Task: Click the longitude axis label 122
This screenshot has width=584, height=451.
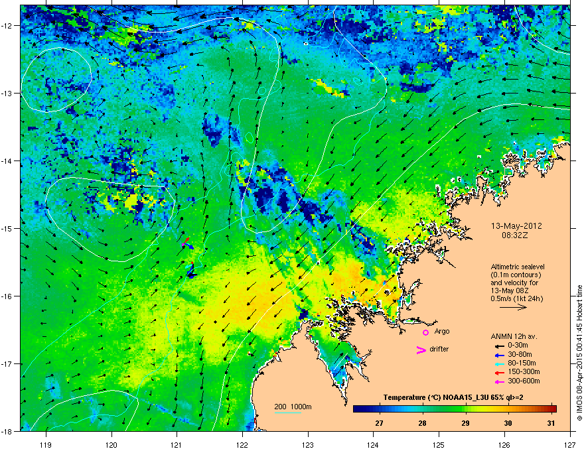Action: tap(242, 444)
